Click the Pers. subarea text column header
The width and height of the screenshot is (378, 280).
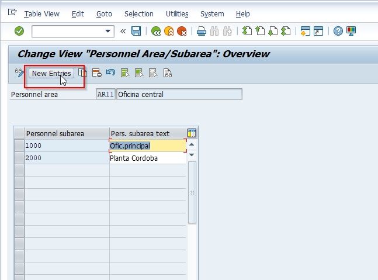(x=148, y=134)
